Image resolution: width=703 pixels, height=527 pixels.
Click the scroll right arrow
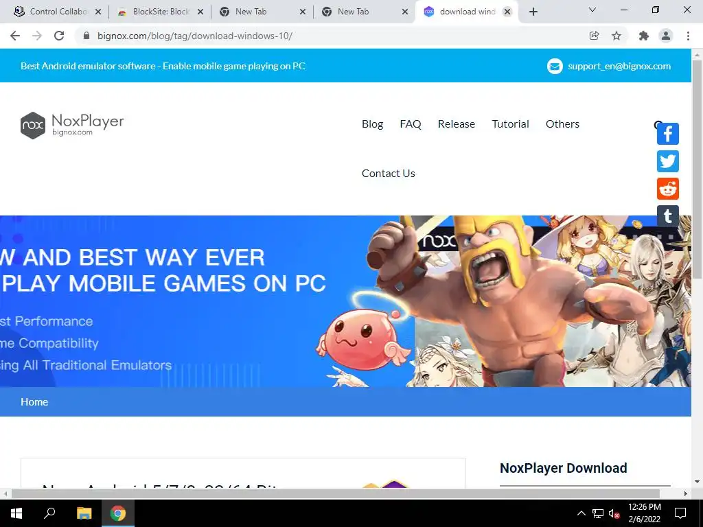click(x=686, y=494)
